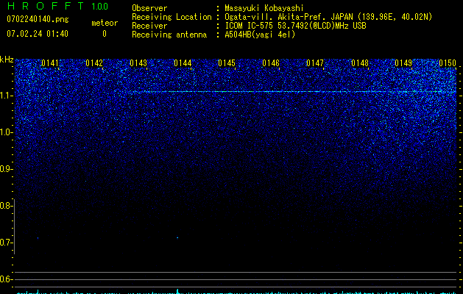Click the 0142 time marker
This screenshot has height=294, width=463.
[x=94, y=63]
